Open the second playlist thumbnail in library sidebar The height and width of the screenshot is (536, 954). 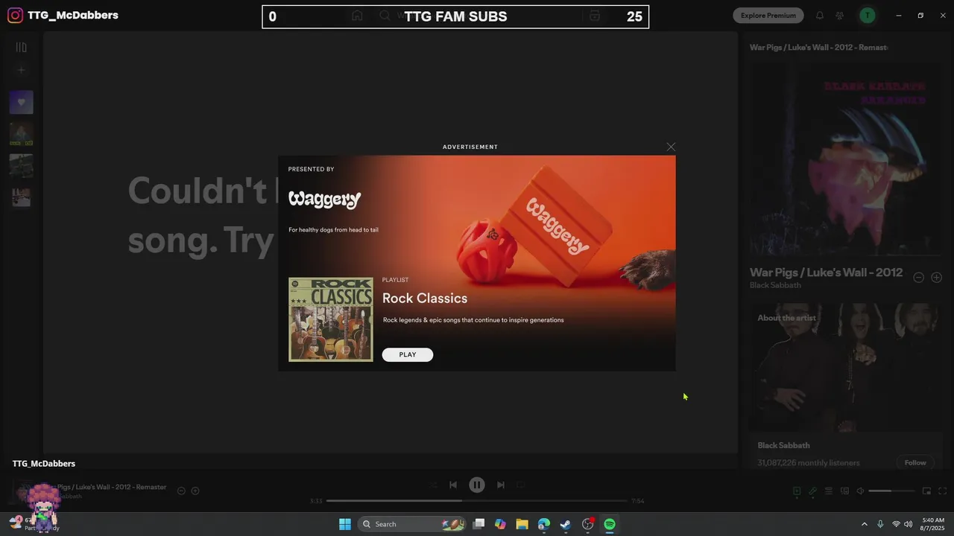(22, 134)
